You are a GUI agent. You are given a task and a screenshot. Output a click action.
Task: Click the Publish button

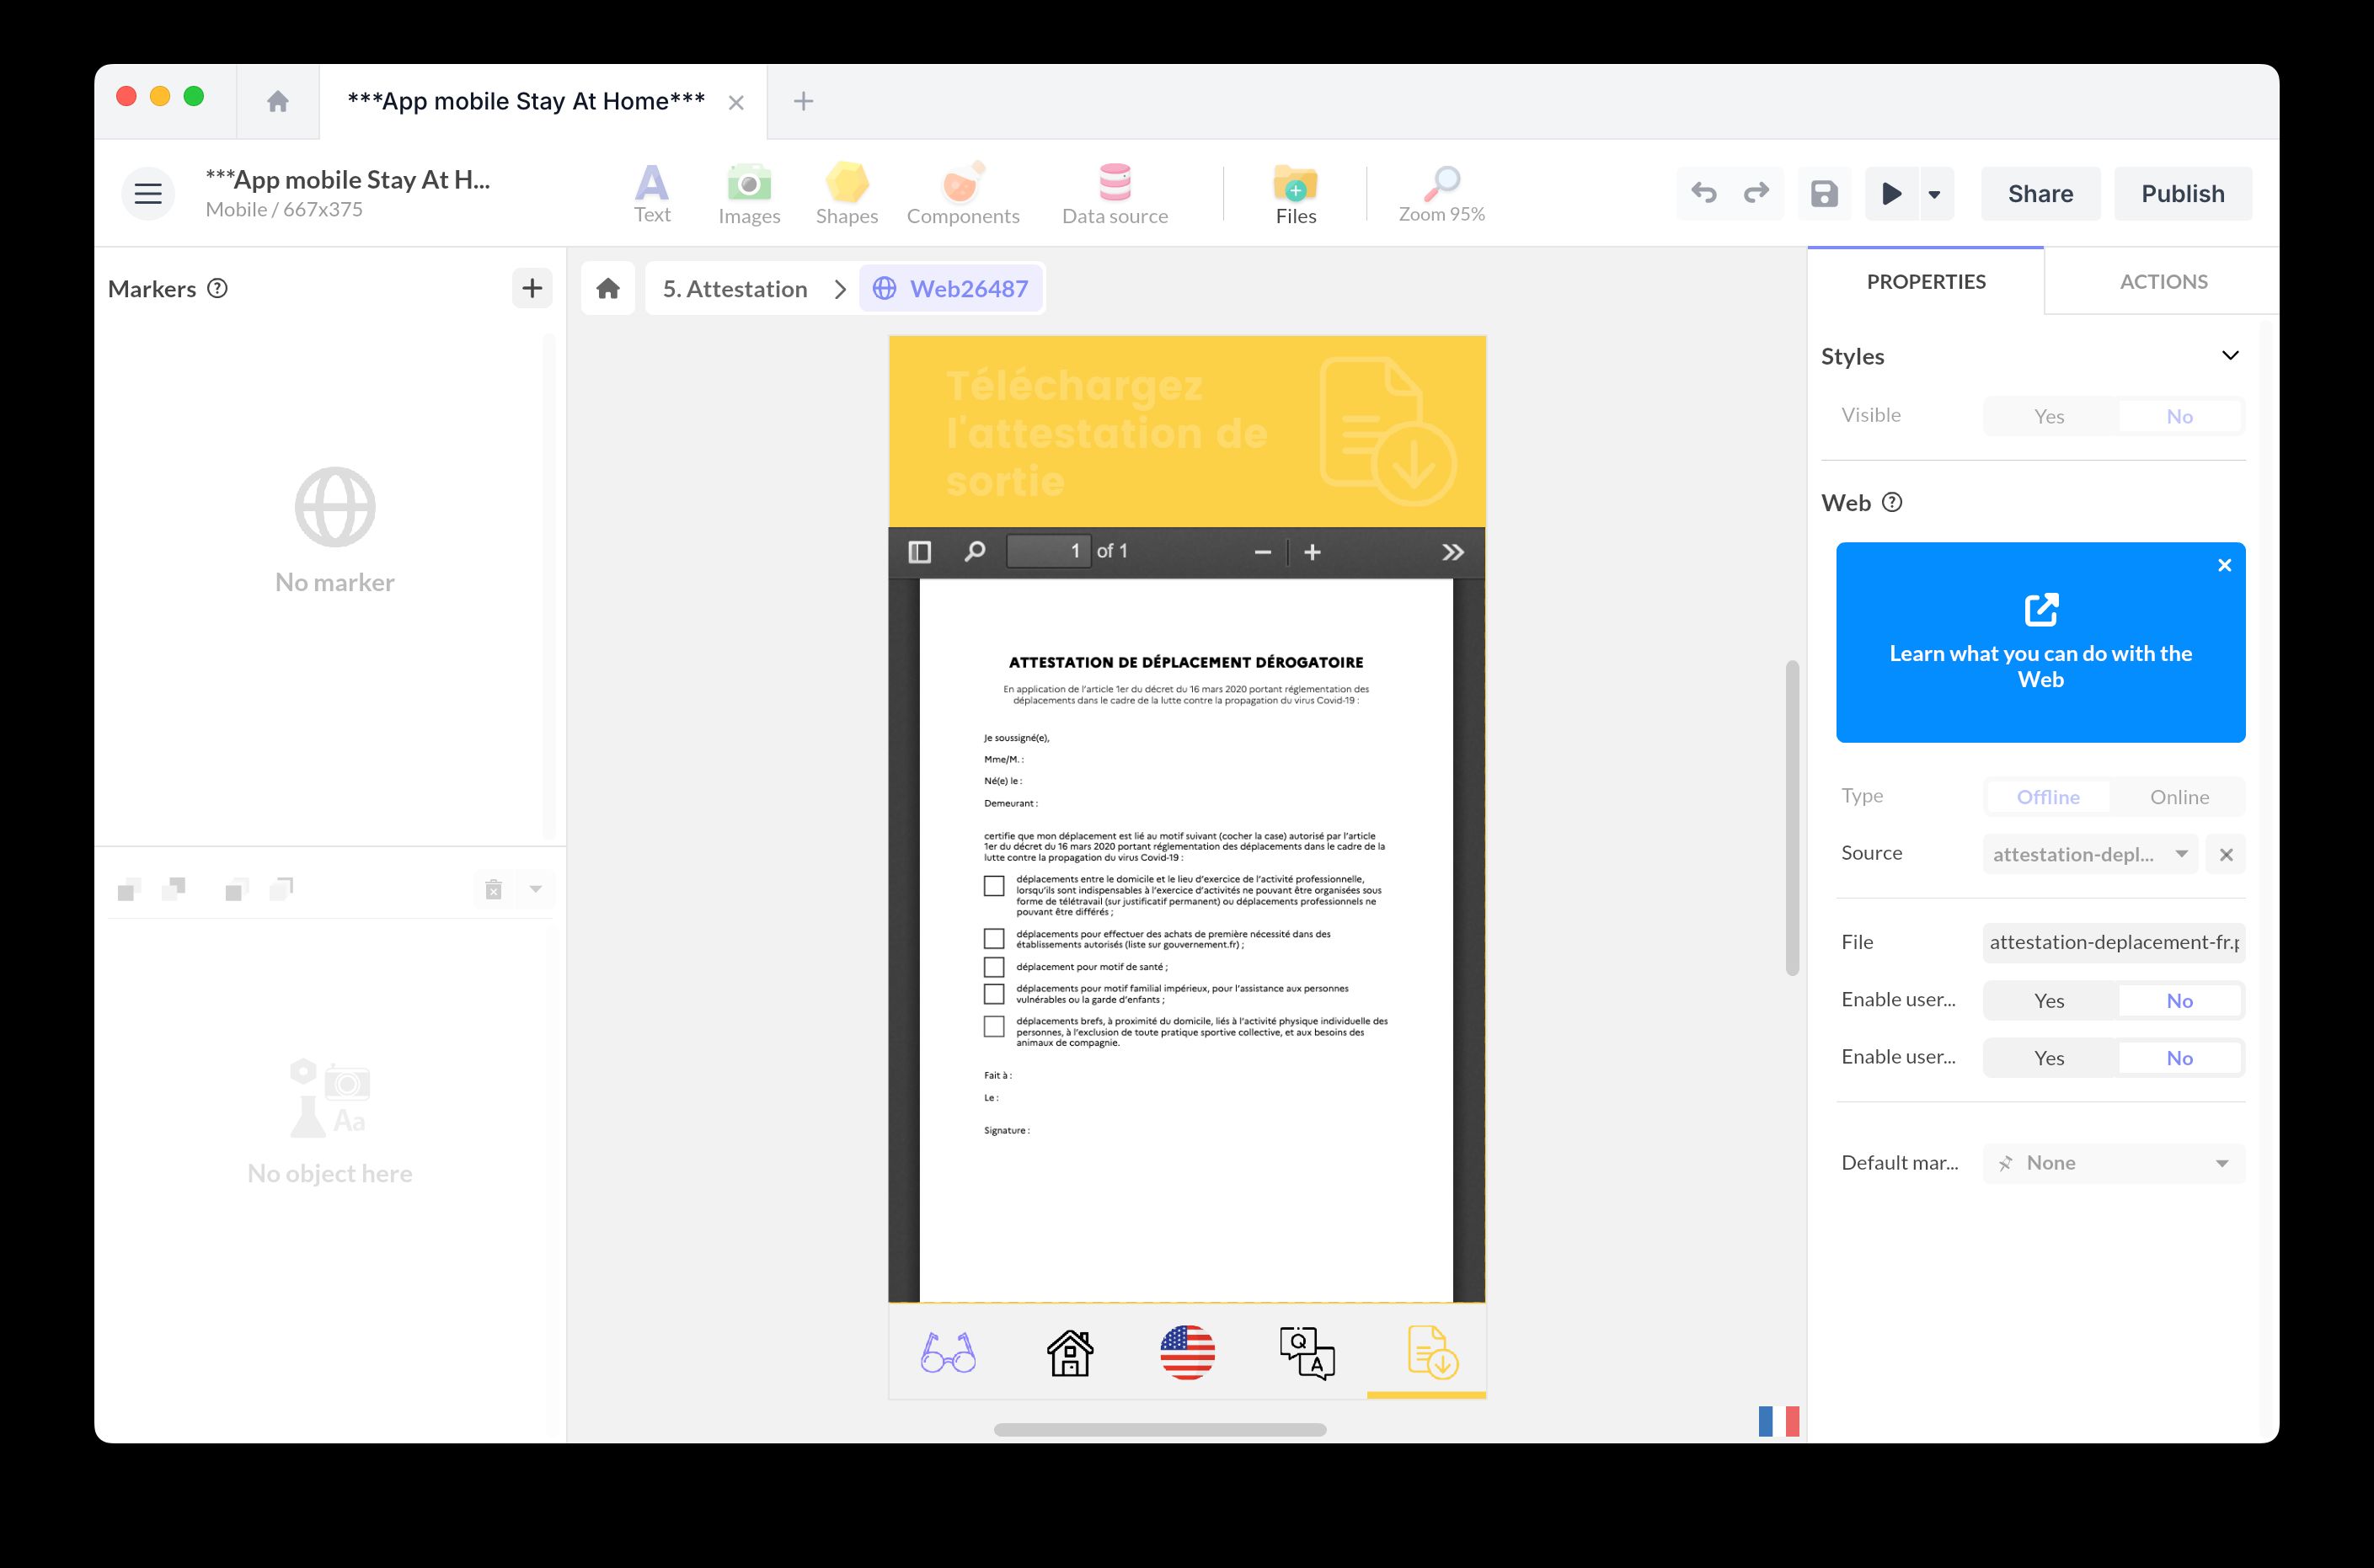pyautogui.click(x=2183, y=193)
